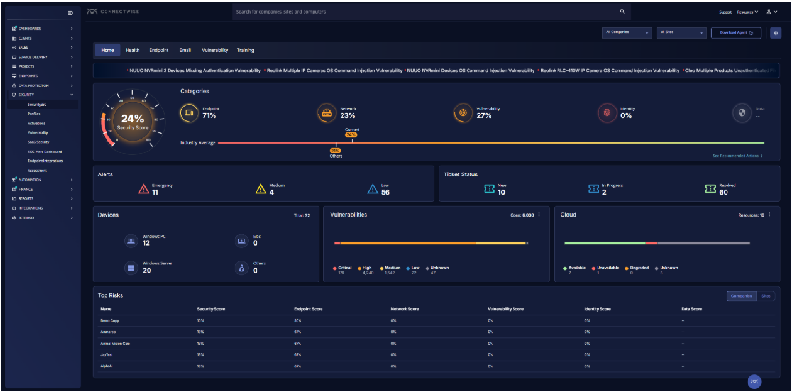Collapse the sidebar using the menu icon
The height and width of the screenshot is (391, 791).
[70, 13]
